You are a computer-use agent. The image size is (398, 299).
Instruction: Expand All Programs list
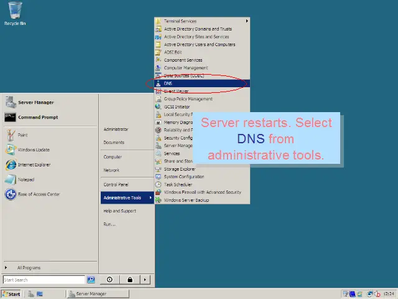(50, 268)
